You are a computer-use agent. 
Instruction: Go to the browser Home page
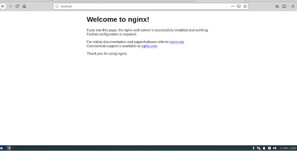tap(24, 6)
